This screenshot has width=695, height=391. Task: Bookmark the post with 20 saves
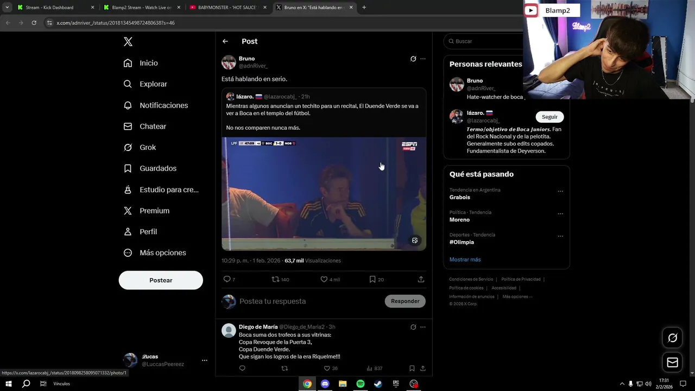[x=376, y=279]
